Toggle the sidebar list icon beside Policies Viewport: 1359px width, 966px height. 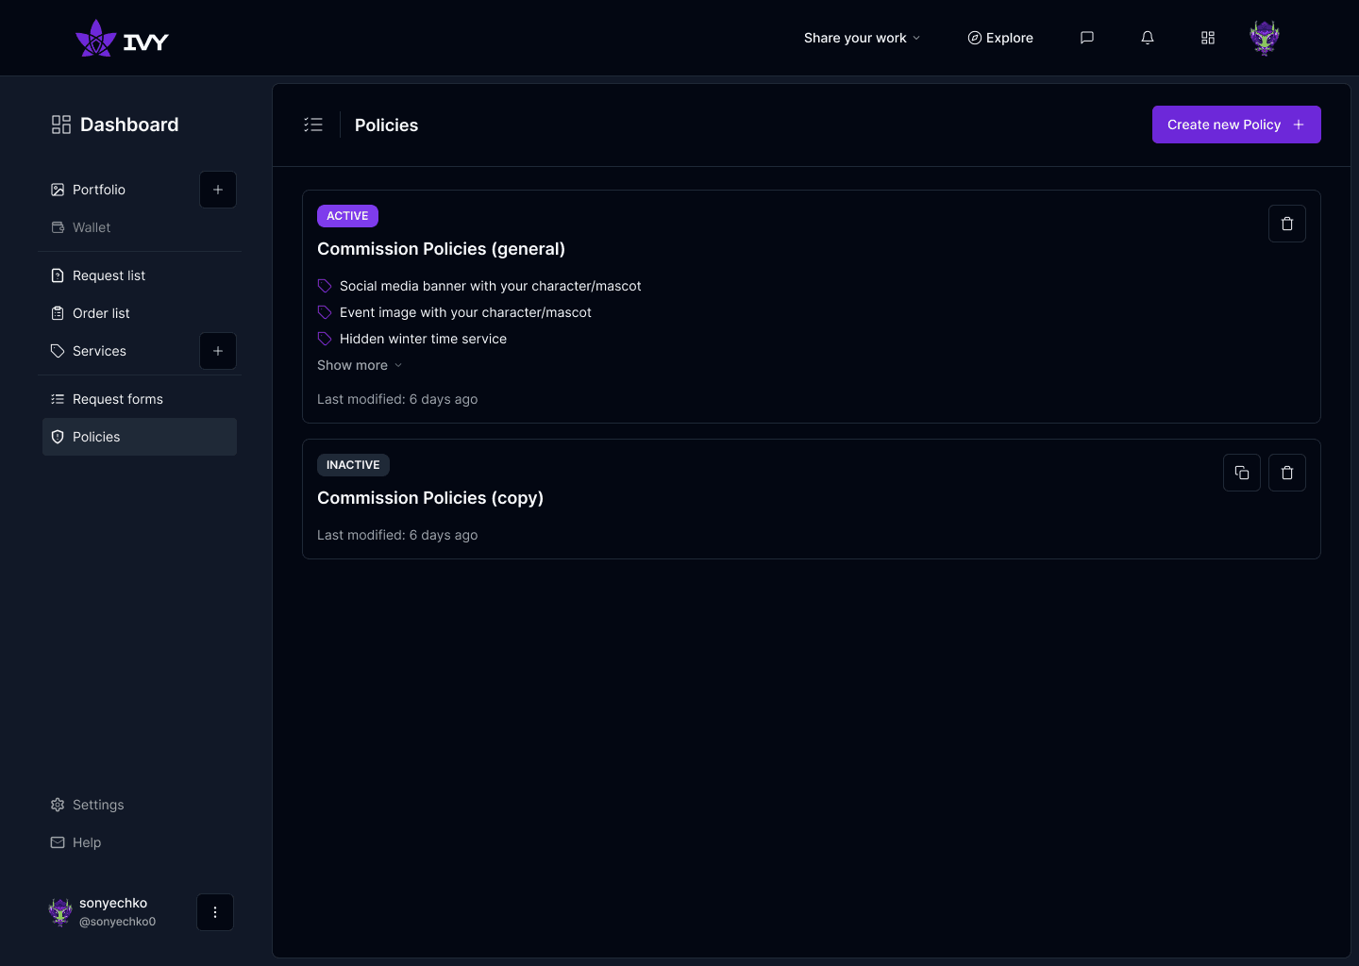click(313, 125)
